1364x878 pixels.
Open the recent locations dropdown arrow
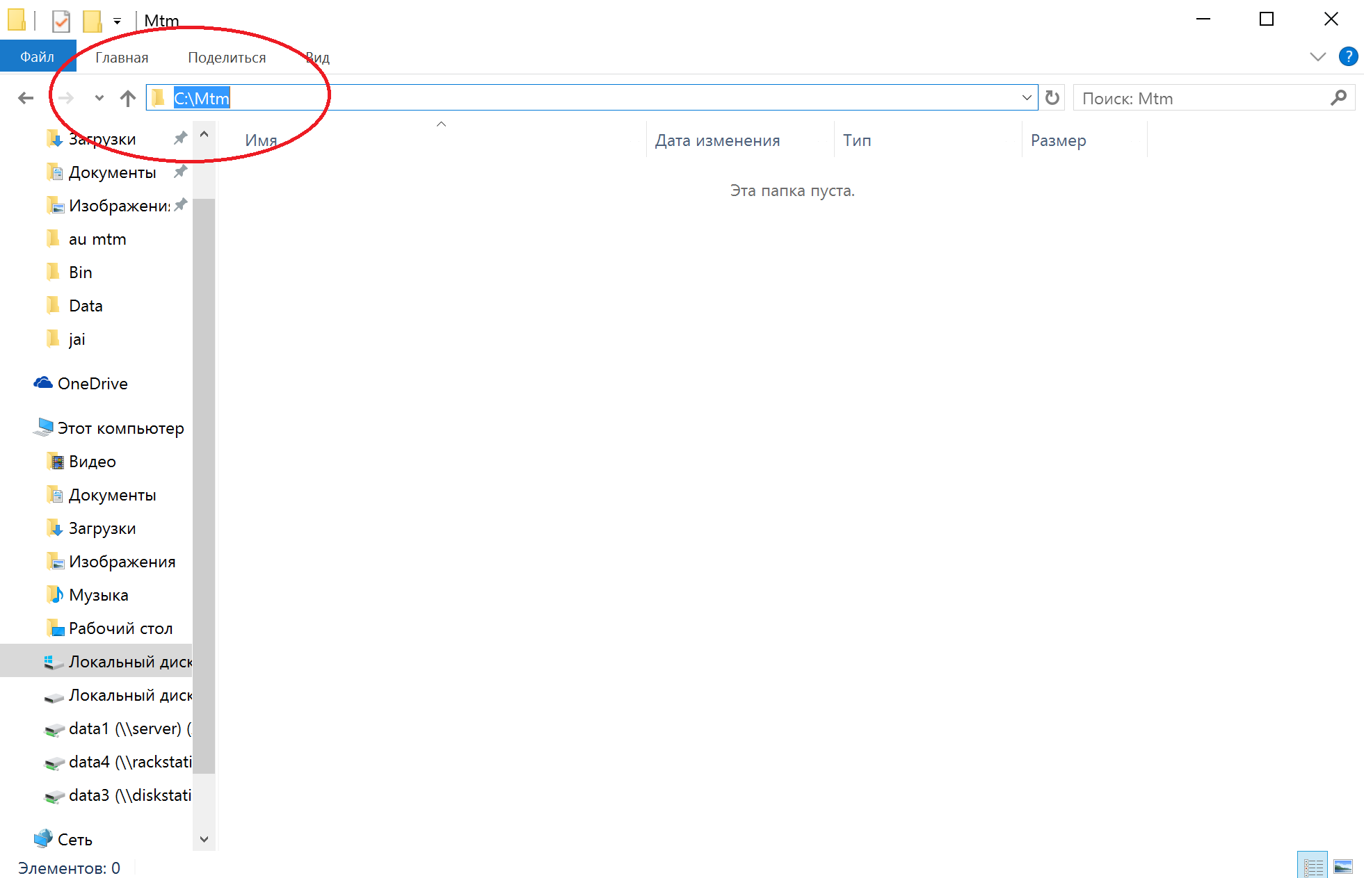tap(99, 98)
